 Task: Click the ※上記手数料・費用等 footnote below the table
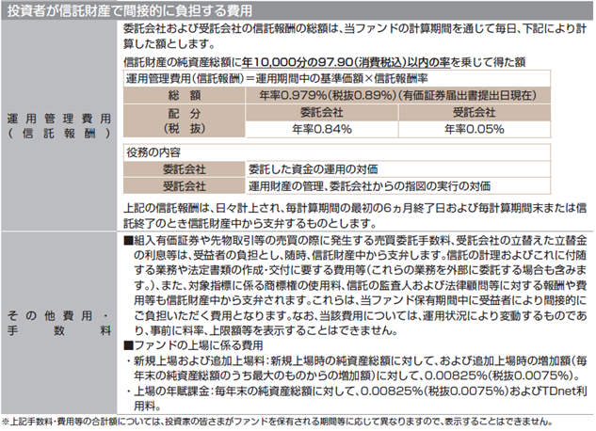282,421
